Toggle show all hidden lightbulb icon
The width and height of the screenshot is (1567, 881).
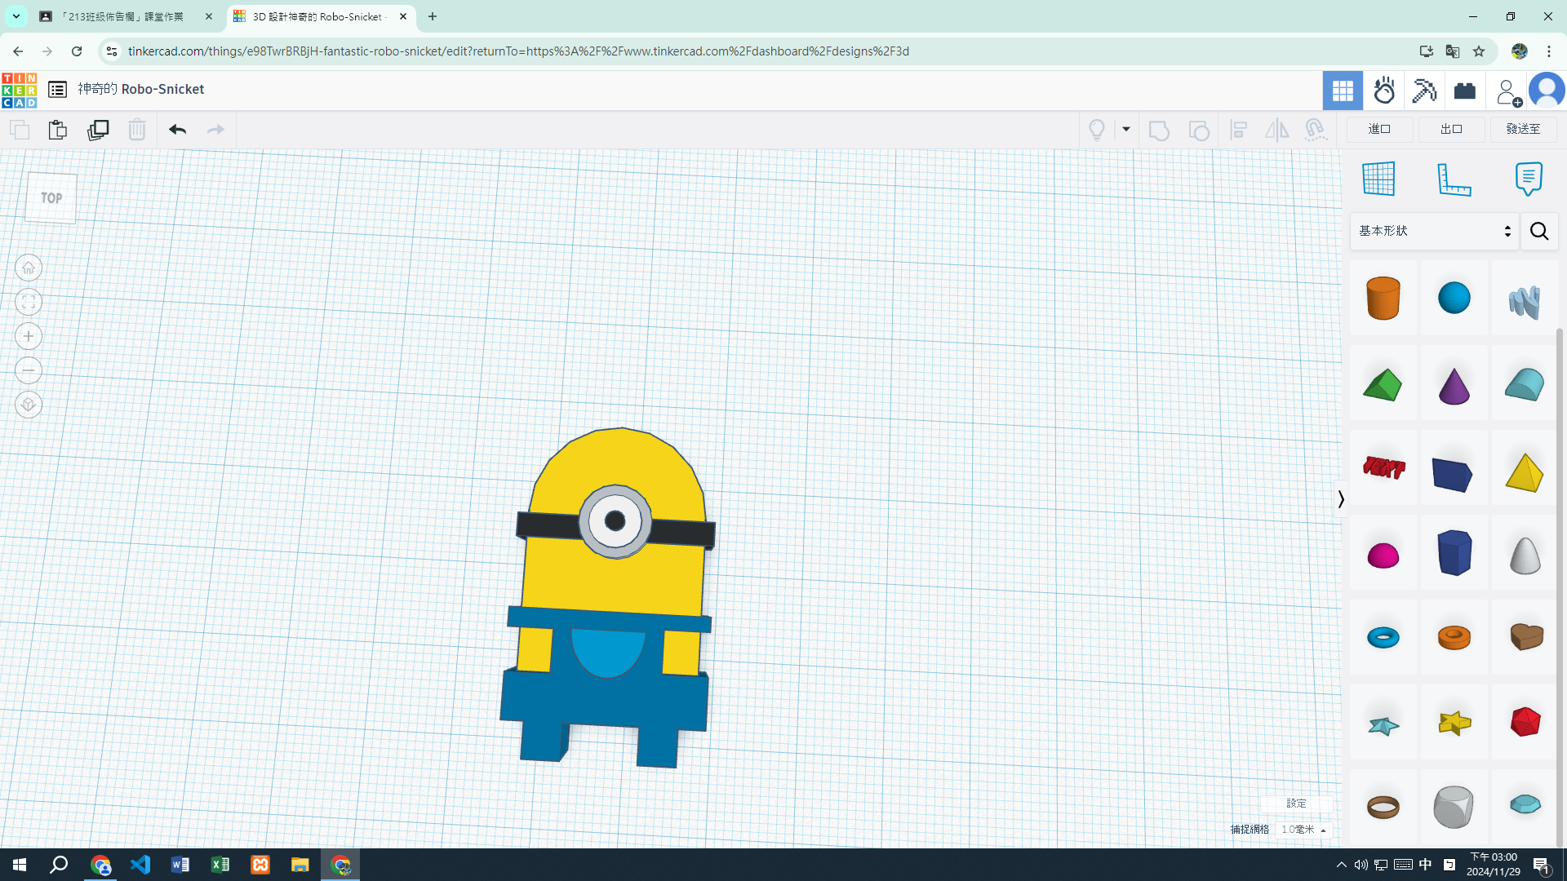(x=1097, y=130)
